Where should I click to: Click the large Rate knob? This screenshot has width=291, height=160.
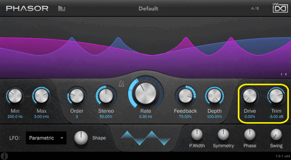pyautogui.click(x=146, y=93)
